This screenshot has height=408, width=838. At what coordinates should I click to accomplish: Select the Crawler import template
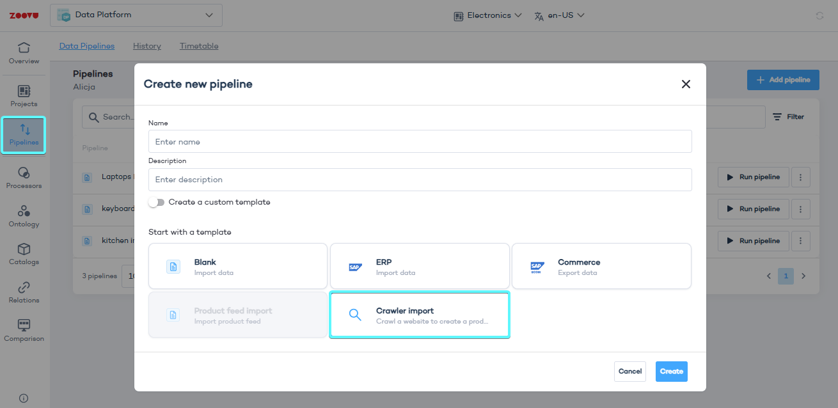point(420,315)
